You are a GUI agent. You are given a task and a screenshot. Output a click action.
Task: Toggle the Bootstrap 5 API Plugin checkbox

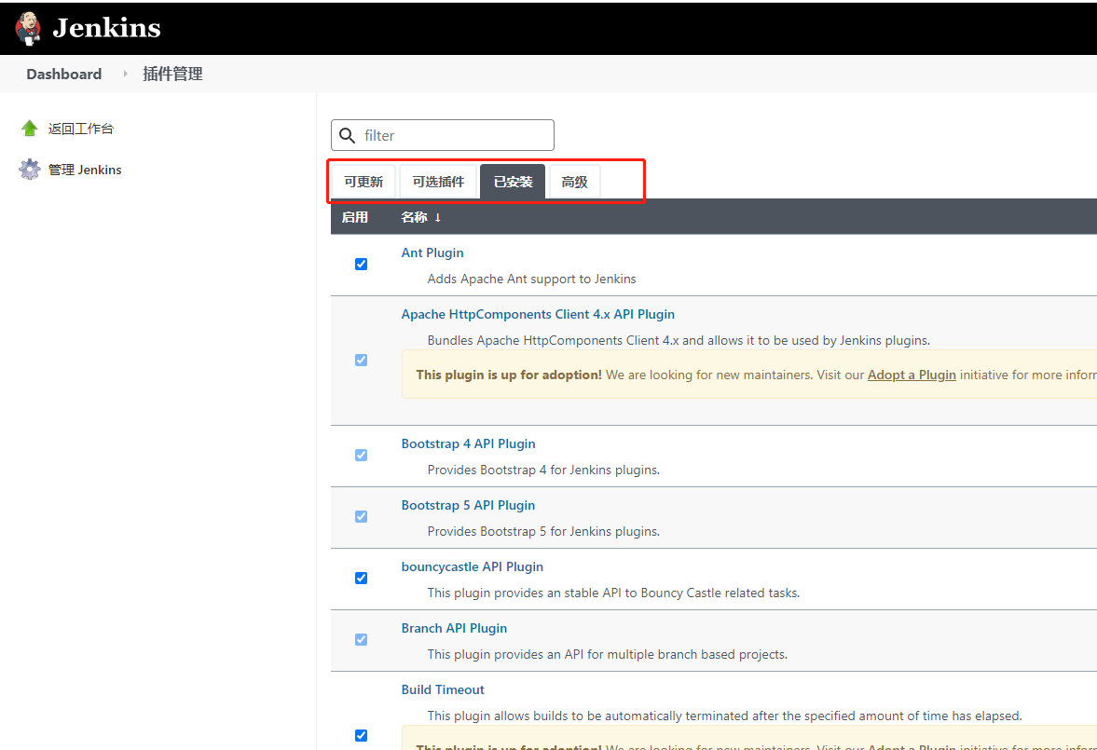point(361,516)
